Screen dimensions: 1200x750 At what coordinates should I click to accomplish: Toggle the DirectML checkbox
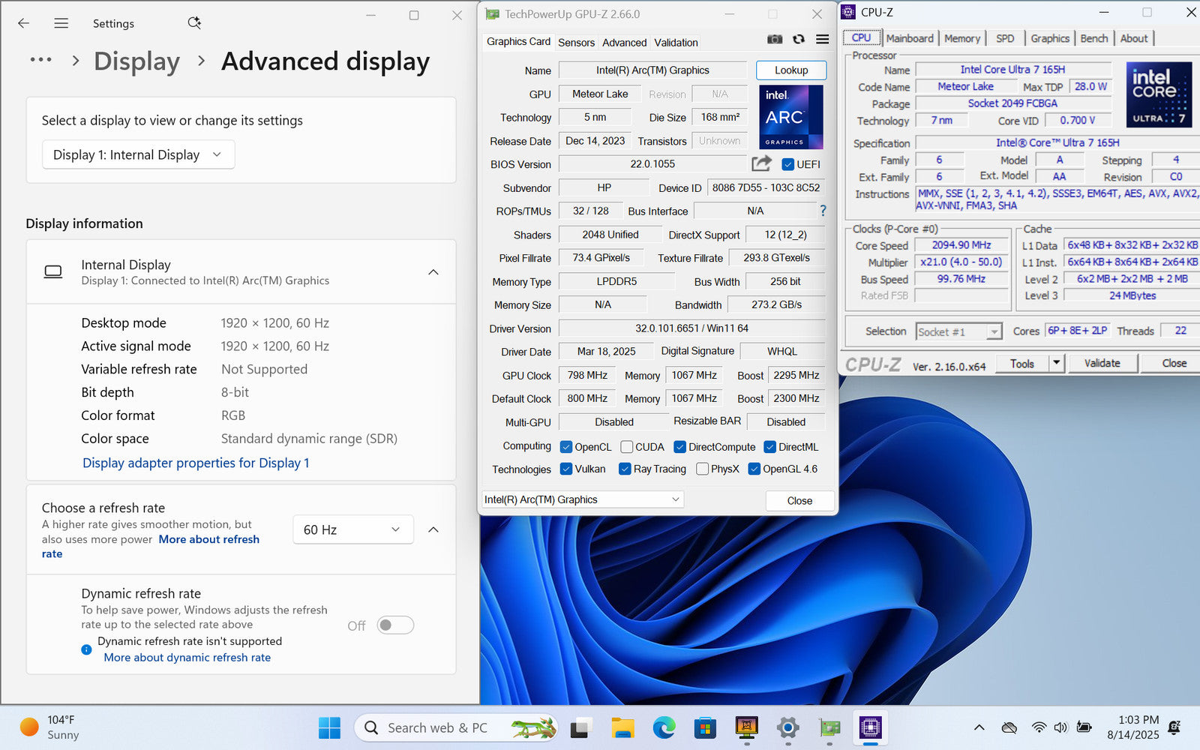[x=769, y=447]
